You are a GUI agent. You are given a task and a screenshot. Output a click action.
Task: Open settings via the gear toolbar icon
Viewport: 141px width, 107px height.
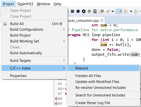coord(84,11)
